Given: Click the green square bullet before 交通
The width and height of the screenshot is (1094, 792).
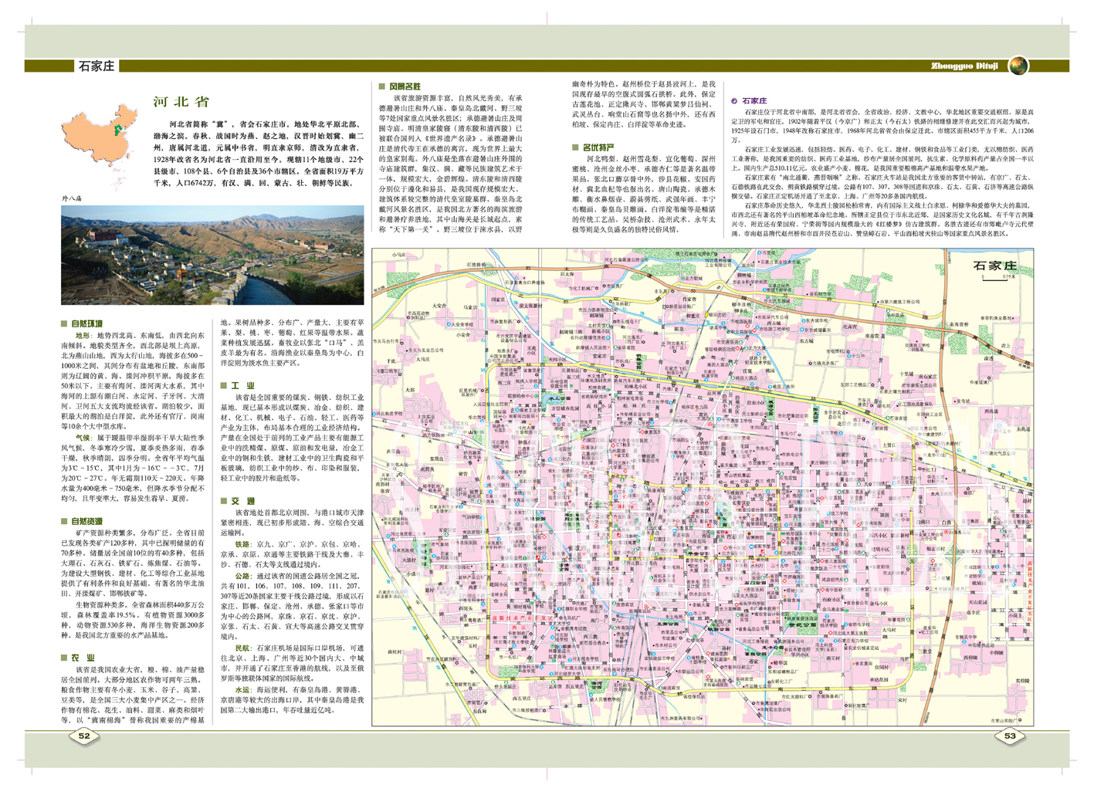Looking at the screenshot, I should (224, 501).
